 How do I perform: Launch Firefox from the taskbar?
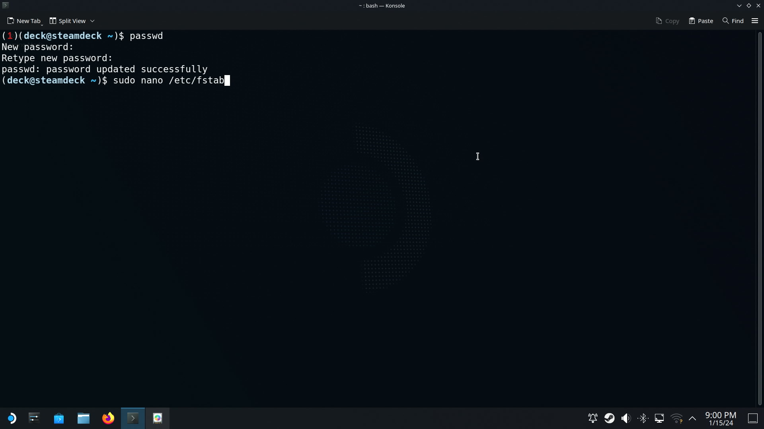108,418
